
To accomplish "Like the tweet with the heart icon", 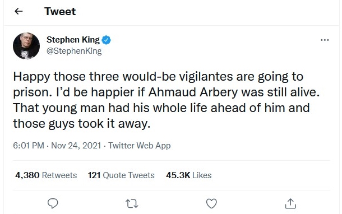I will 211,203.
